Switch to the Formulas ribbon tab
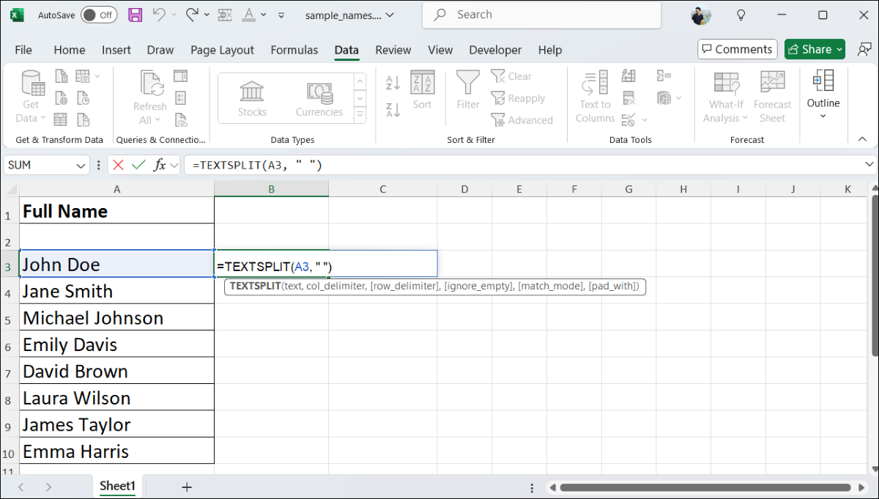This screenshot has height=499, width=879. [294, 50]
